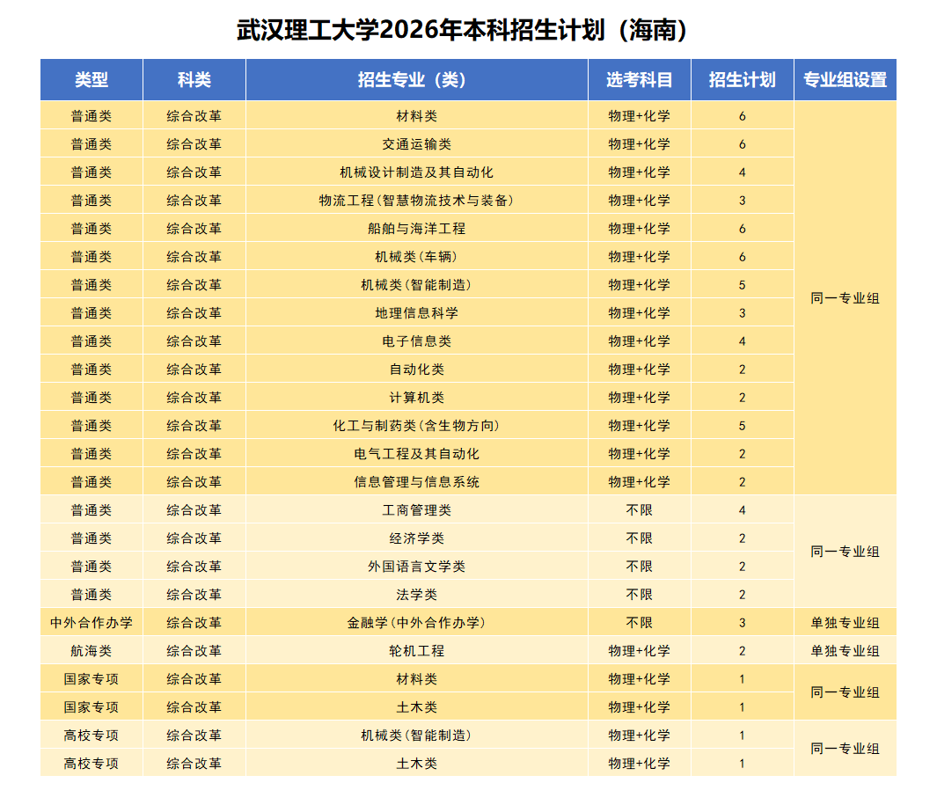Click the 招生计划 column header
This screenshot has width=937, height=805.
pos(743,79)
